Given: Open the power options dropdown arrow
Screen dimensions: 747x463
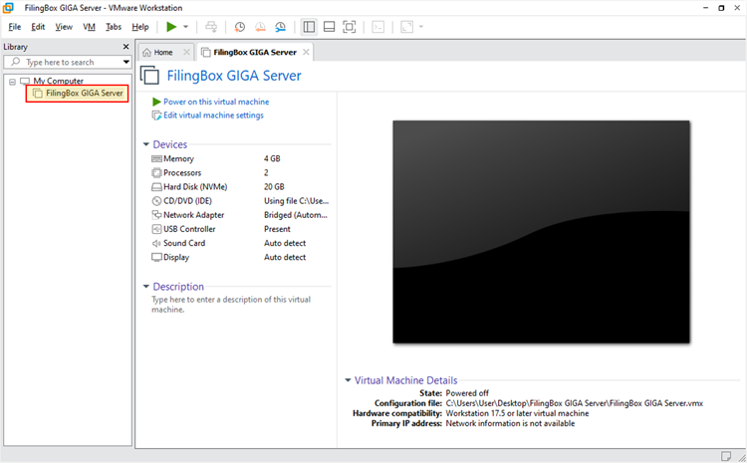Looking at the screenshot, I should click(x=185, y=27).
